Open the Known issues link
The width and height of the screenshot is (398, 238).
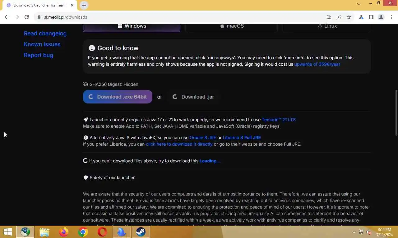(42, 44)
